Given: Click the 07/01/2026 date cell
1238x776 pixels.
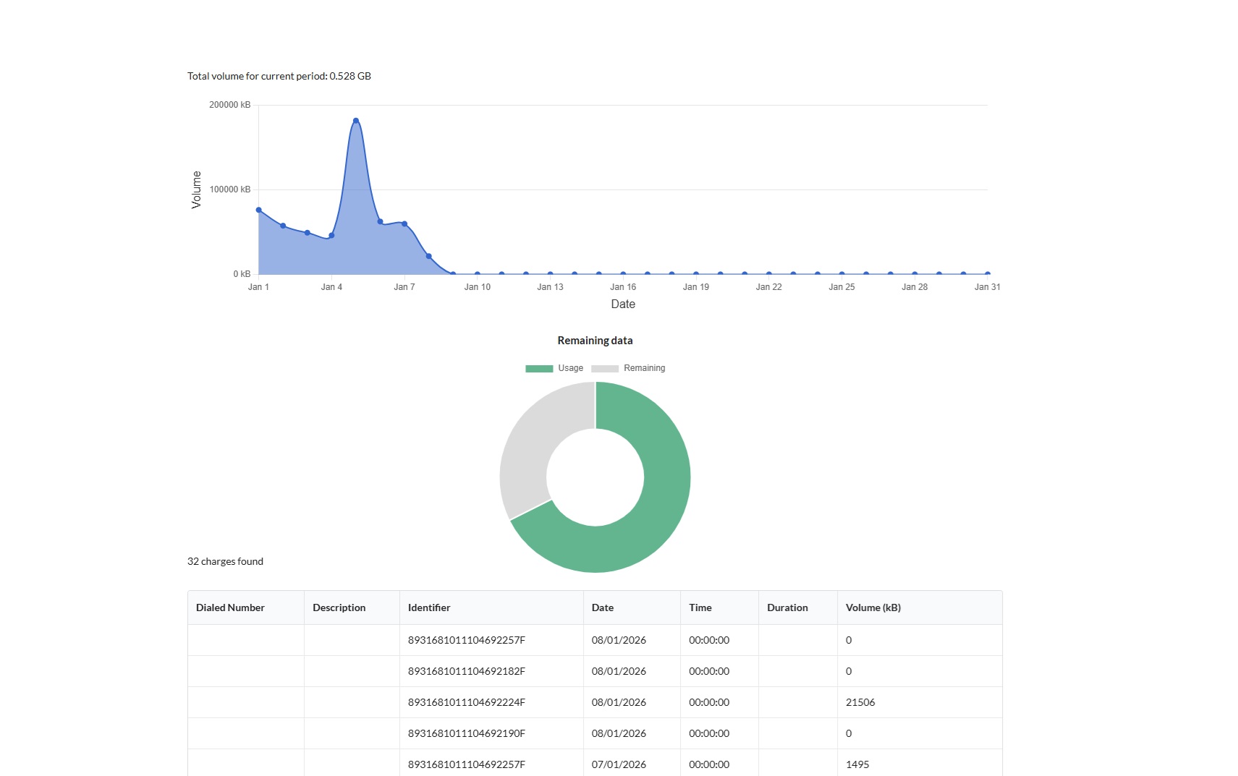Looking at the screenshot, I should point(619,764).
